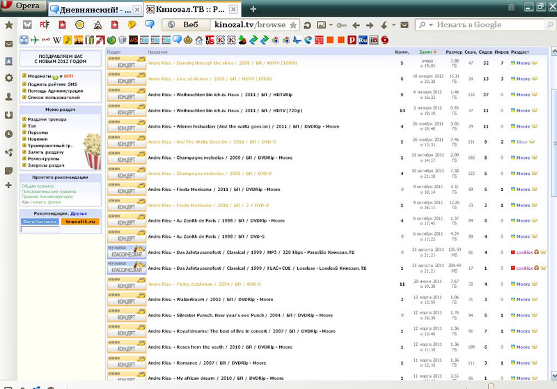Viewport: 557px width, 389px height.
Task: Open the Раздачи трекера menu link
Action: click(x=47, y=120)
